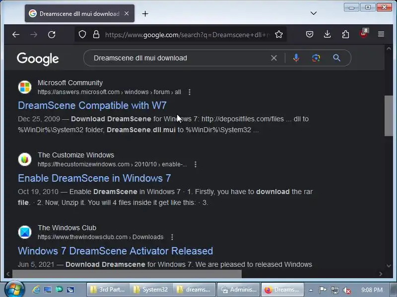Click the Microsoft Community site name
Viewport: 397px width, 297px height.
click(x=70, y=83)
